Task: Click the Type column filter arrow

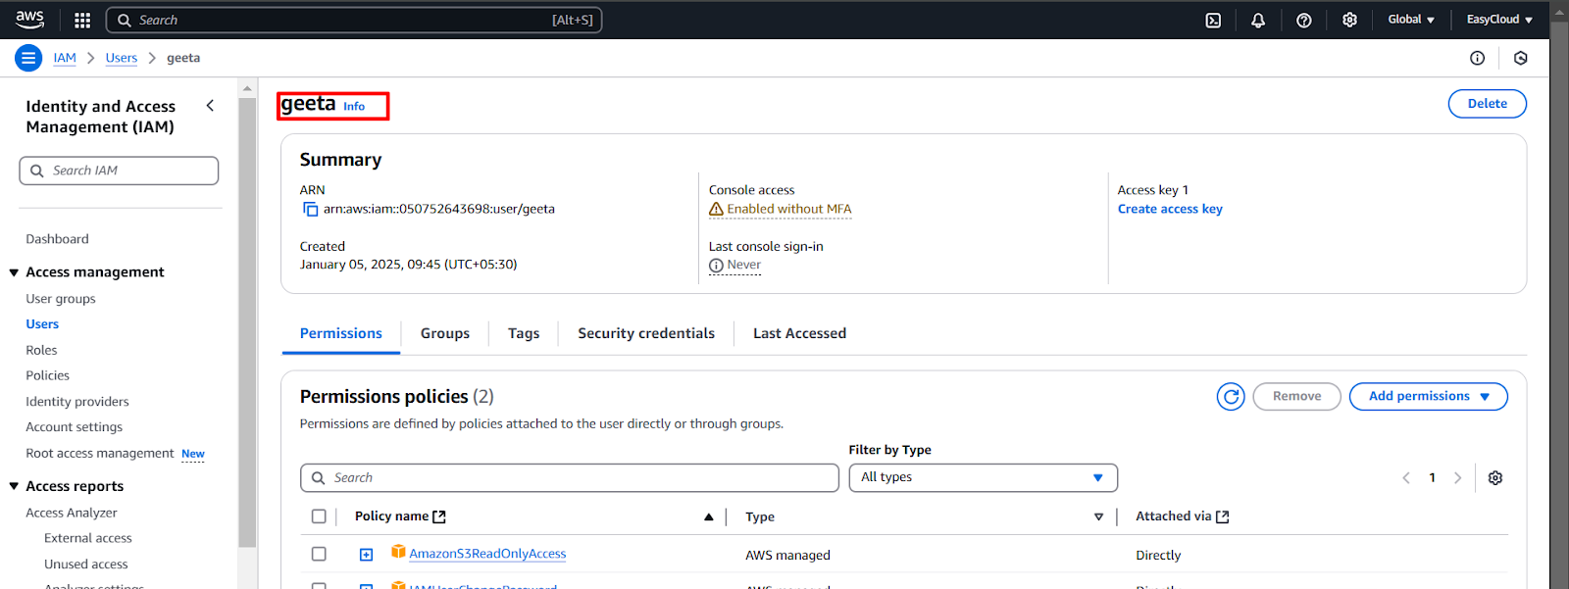Action: click(x=1098, y=516)
